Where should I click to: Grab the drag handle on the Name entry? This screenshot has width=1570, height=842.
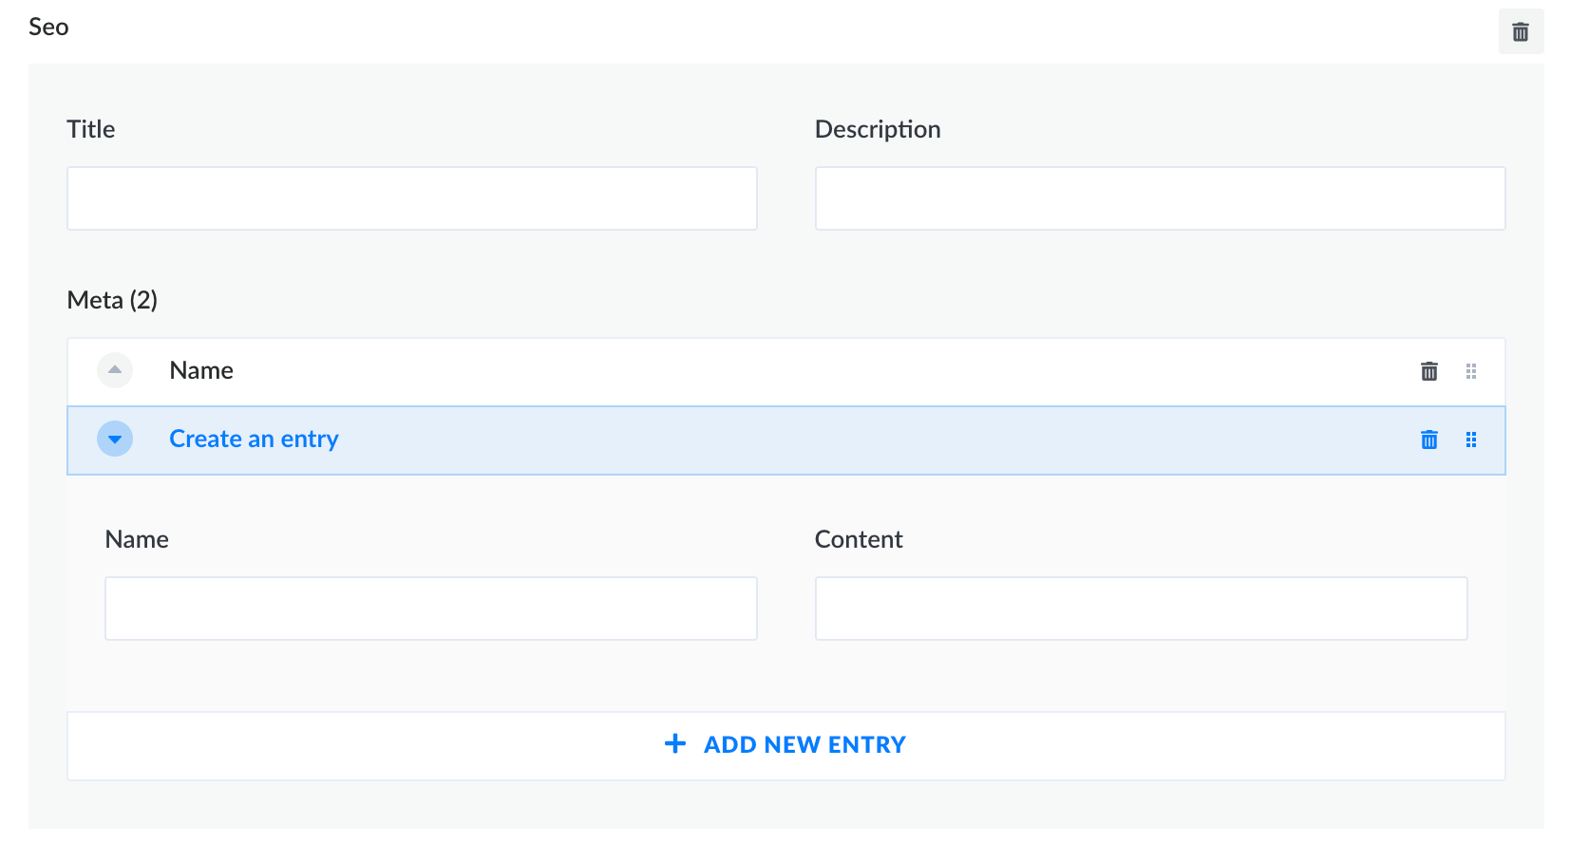click(1471, 371)
